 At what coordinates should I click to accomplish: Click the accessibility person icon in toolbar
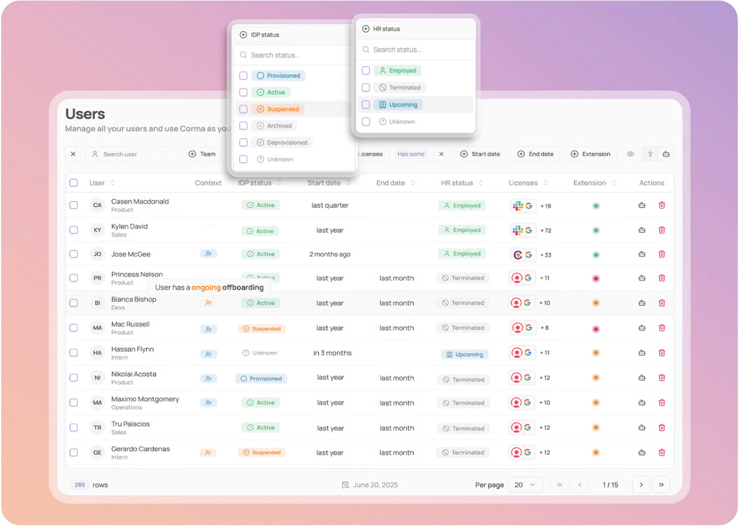tap(650, 154)
